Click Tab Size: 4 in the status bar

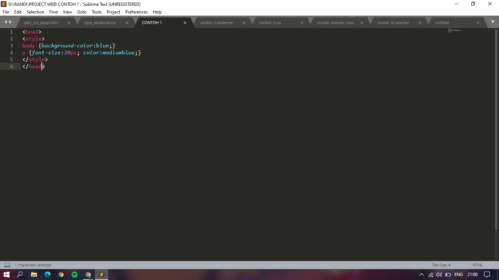pyautogui.click(x=441, y=265)
